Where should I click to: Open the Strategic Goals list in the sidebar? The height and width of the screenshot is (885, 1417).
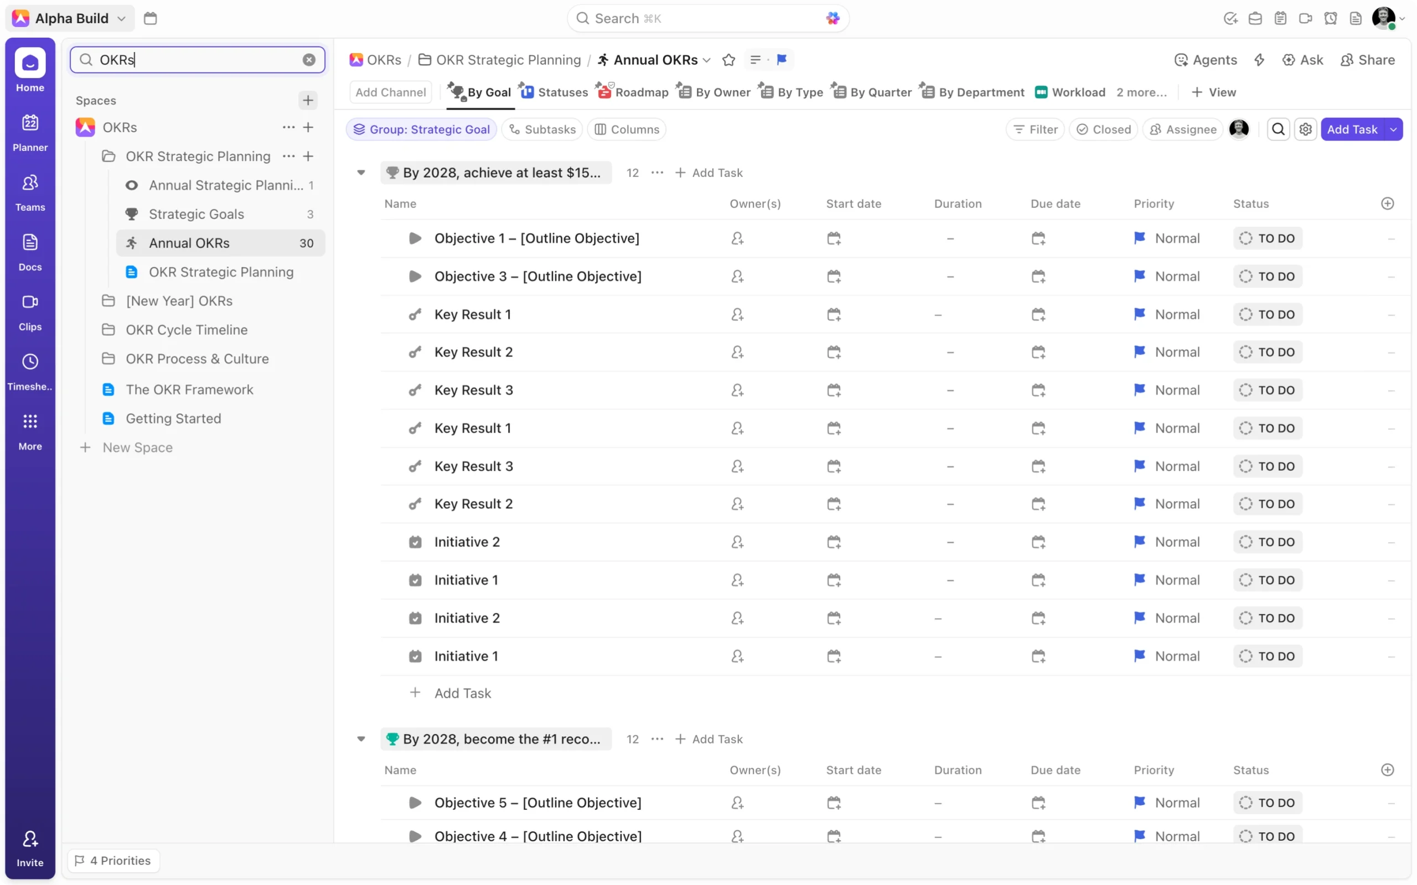point(196,214)
